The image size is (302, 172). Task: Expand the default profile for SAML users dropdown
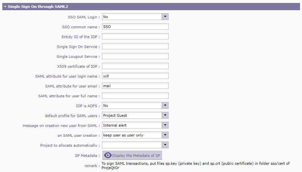[165, 115]
